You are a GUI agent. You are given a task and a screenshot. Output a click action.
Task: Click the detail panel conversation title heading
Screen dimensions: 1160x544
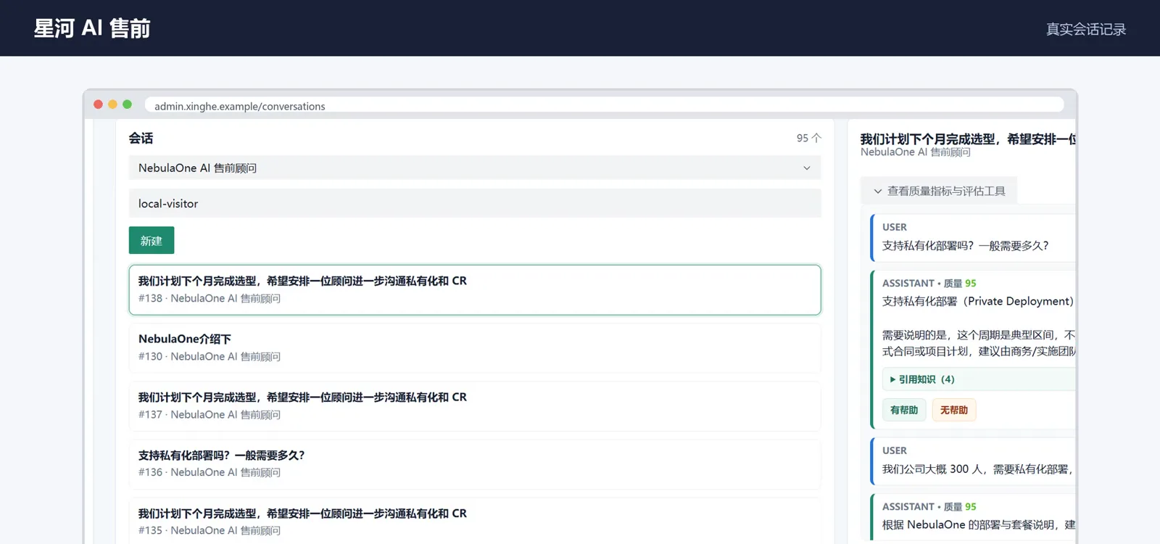(x=968, y=139)
